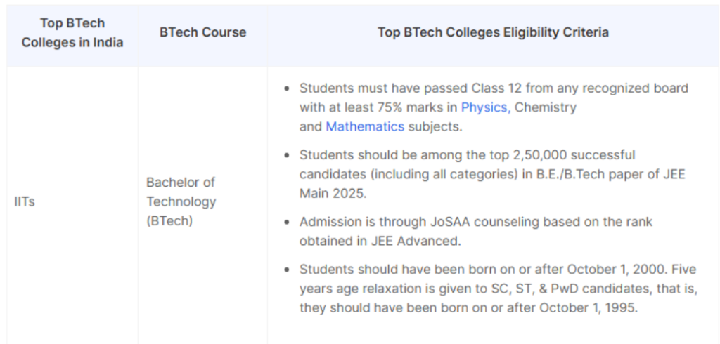Select the 'Main 2025.' text line
720x344 pixels.
click(x=333, y=194)
